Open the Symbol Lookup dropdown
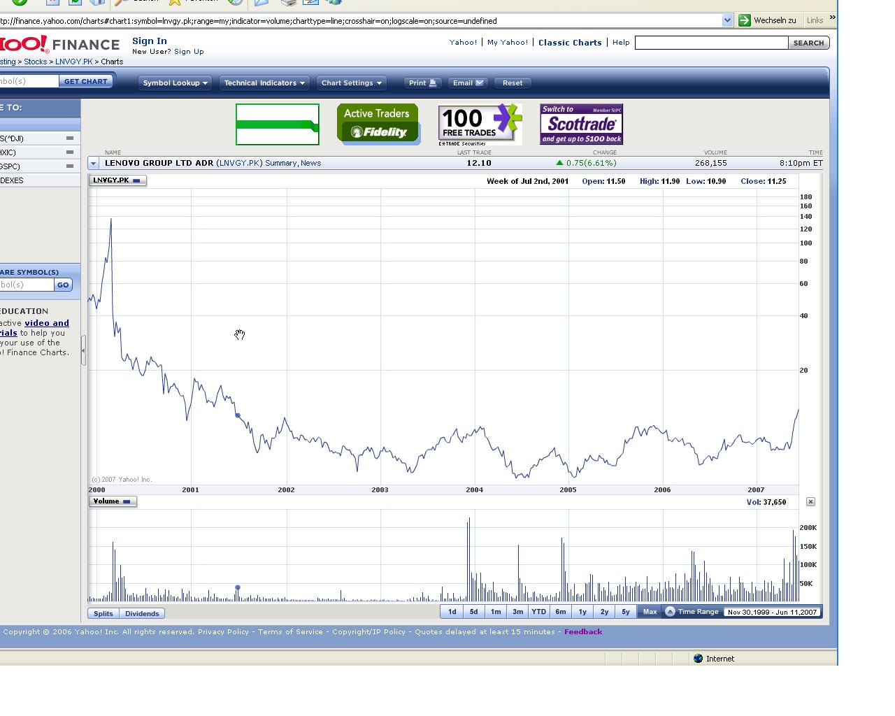Viewport: 895px width, 716px height. tap(176, 83)
